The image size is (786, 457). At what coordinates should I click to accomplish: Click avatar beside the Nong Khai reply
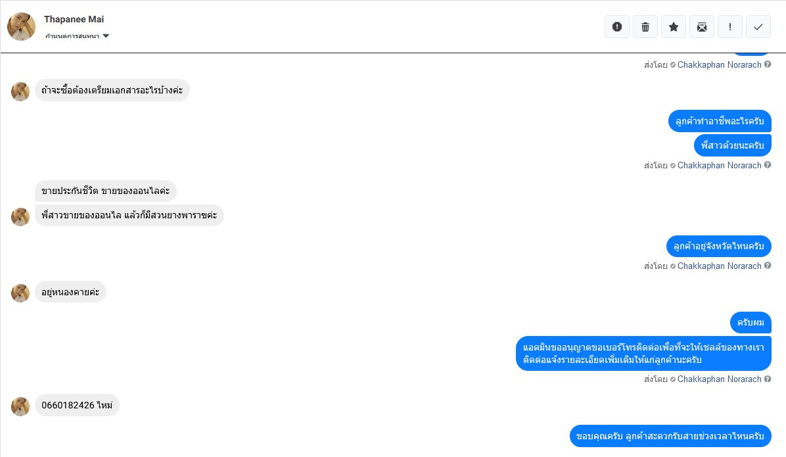[x=20, y=293]
